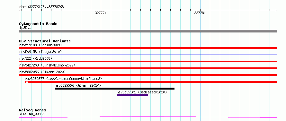Click the 32777k ruler position label
Screen dimensions: 286x121
click(101, 13)
